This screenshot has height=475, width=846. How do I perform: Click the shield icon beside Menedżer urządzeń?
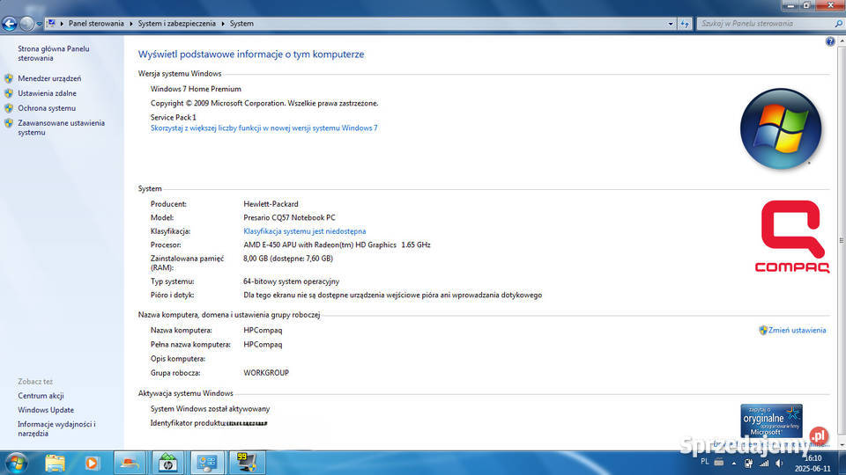point(9,78)
